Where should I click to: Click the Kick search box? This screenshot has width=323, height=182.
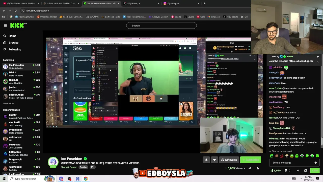[161, 26]
